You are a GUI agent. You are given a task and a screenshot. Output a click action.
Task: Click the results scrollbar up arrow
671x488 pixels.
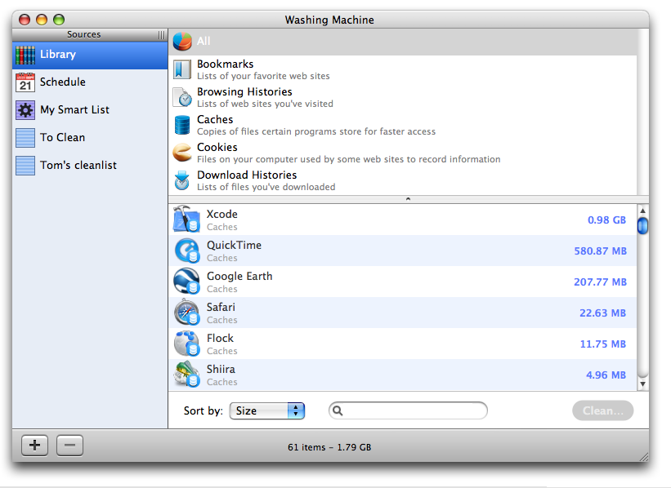(x=642, y=211)
